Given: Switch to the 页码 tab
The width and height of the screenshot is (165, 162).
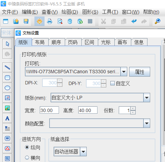Looking at the screenshot, I should (x=73, y=42).
